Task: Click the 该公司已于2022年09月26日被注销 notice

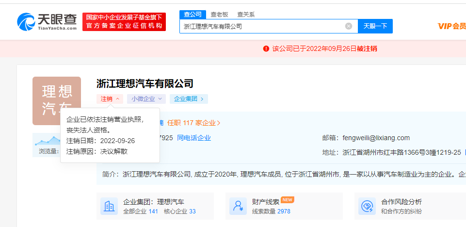Action: (x=324, y=49)
